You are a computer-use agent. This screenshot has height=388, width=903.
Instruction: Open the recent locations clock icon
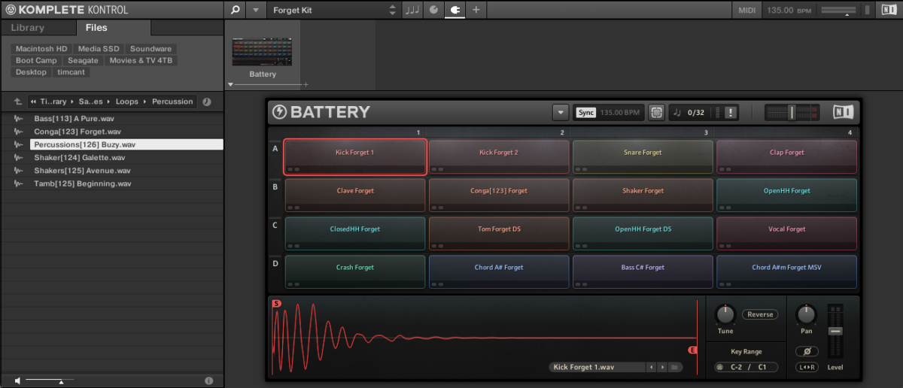pos(207,102)
